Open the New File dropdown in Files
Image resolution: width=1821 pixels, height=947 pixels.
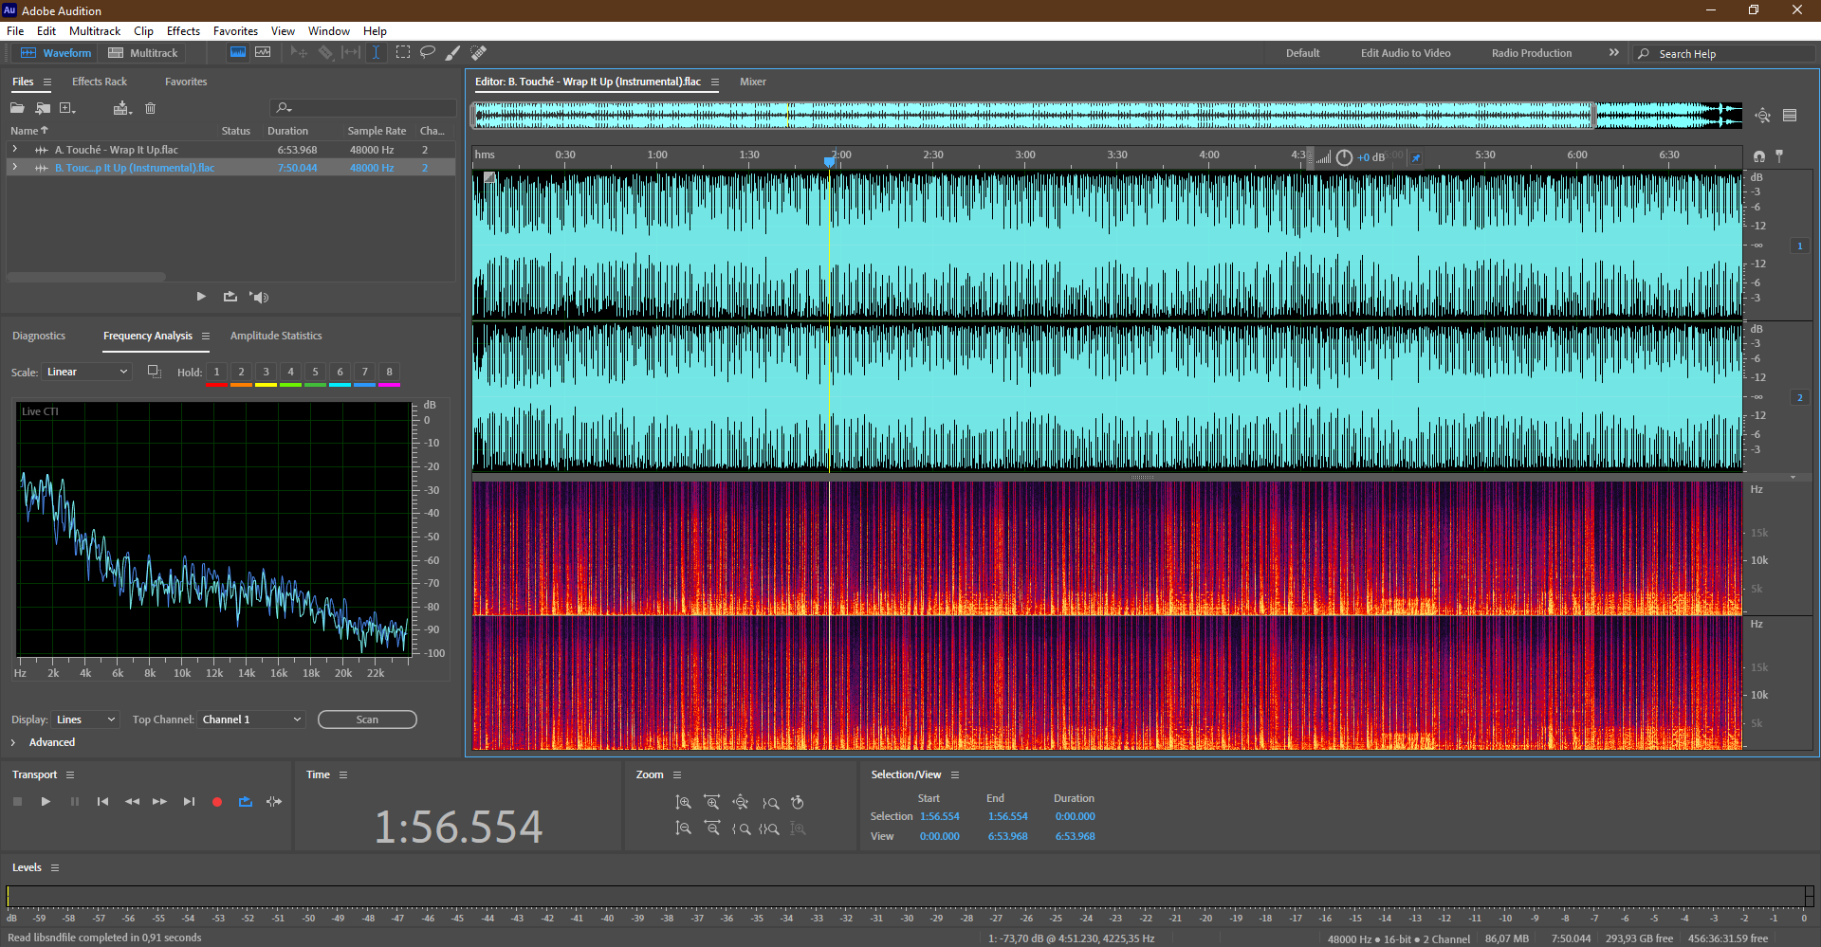(68, 108)
